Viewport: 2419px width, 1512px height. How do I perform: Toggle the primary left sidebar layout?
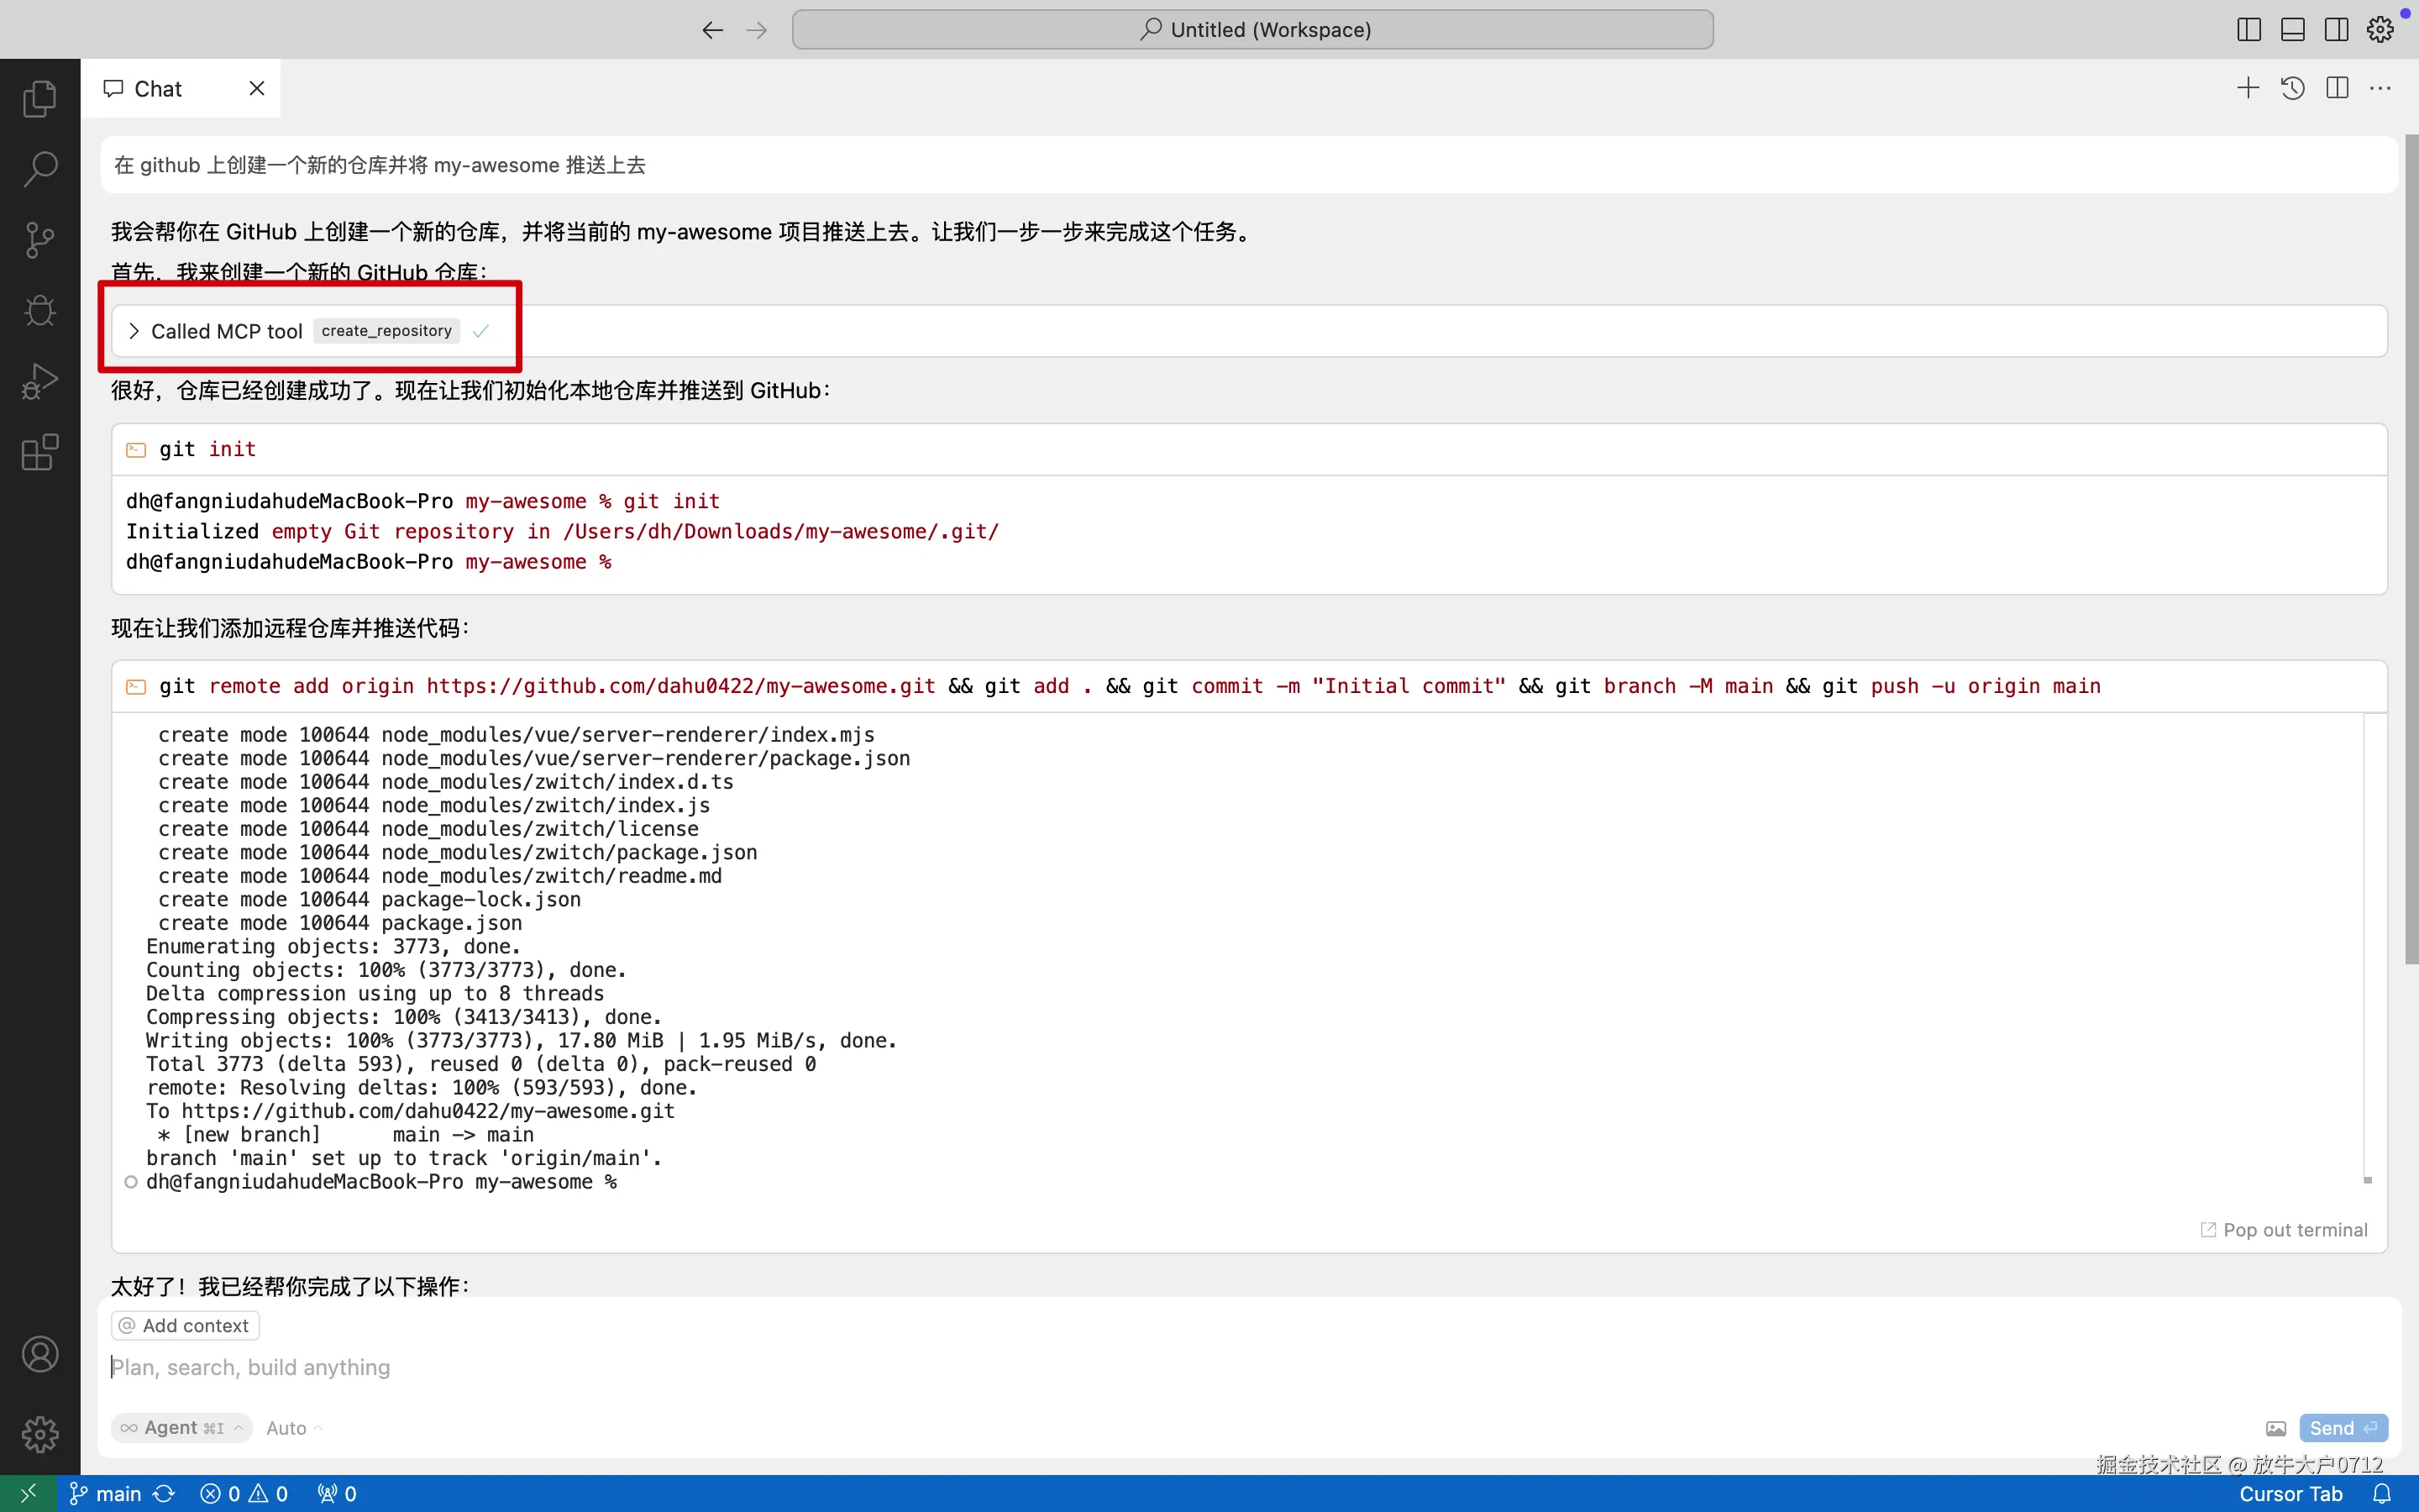tap(2249, 30)
